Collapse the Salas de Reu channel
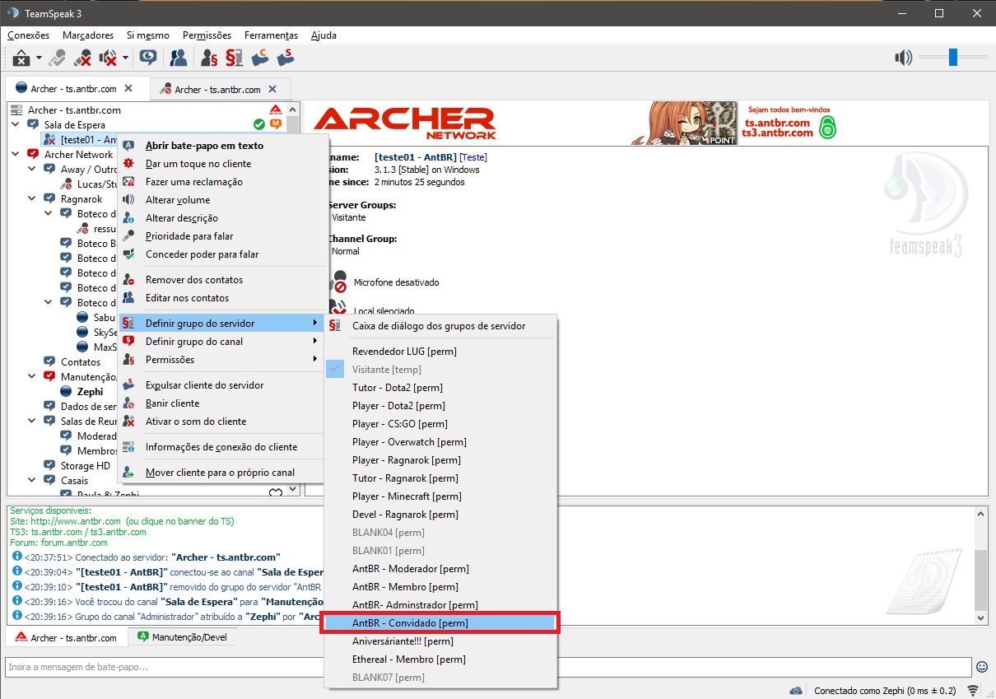 coord(33,421)
